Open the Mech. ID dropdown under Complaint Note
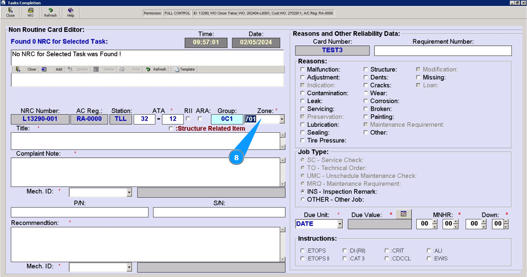This screenshot has width=527, height=277. coord(129,192)
